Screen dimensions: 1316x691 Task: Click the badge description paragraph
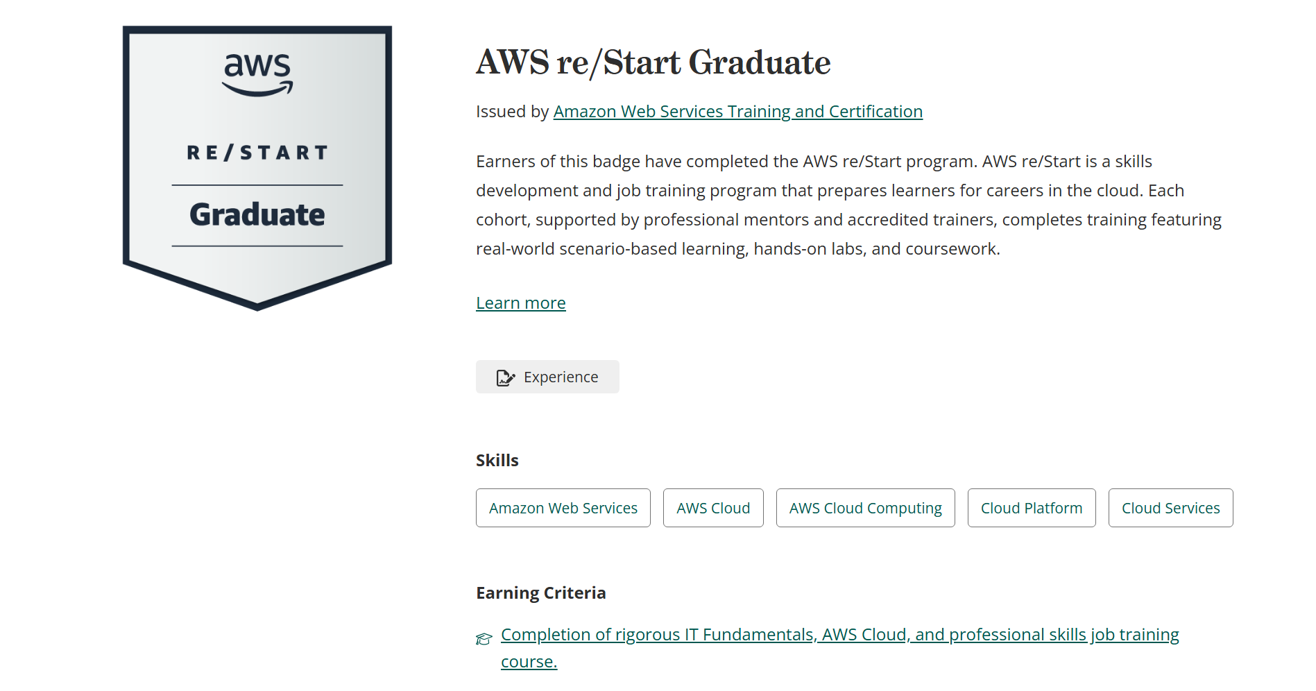coord(848,205)
